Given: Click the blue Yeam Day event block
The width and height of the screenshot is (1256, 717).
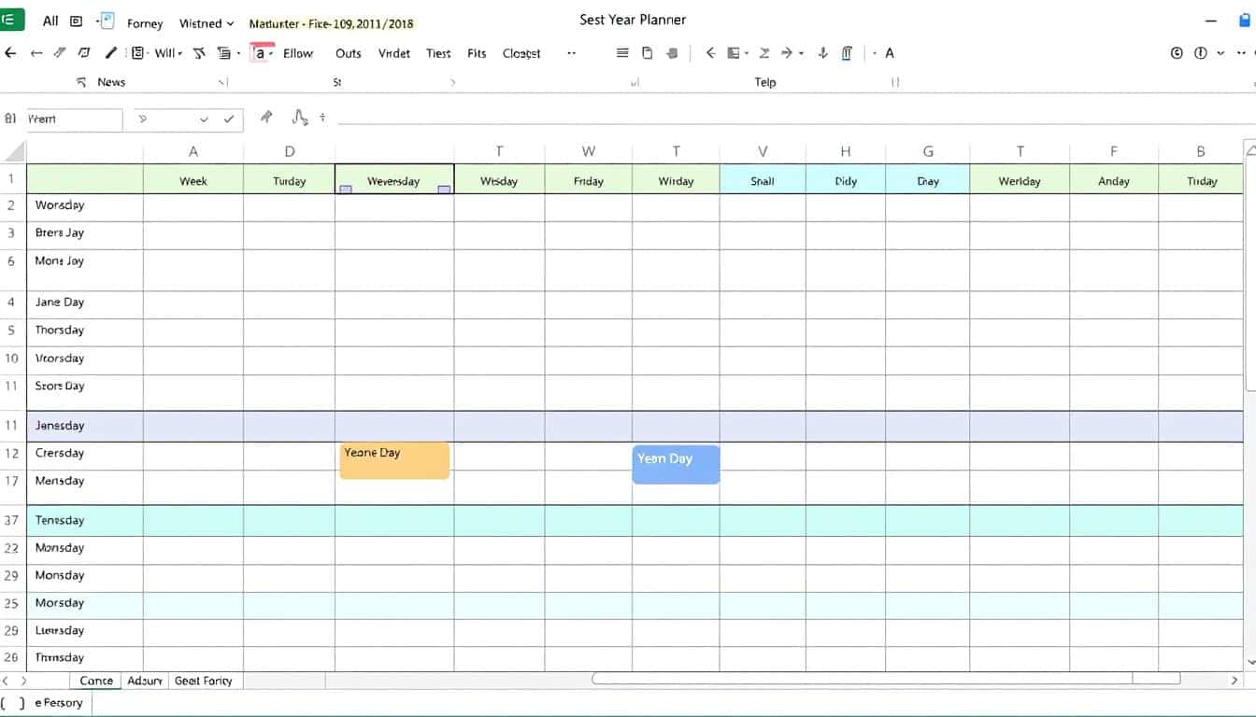Looking at the screenshot, I should pos(676,464).
